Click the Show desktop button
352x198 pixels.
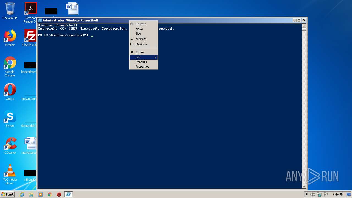click(349, 194)
